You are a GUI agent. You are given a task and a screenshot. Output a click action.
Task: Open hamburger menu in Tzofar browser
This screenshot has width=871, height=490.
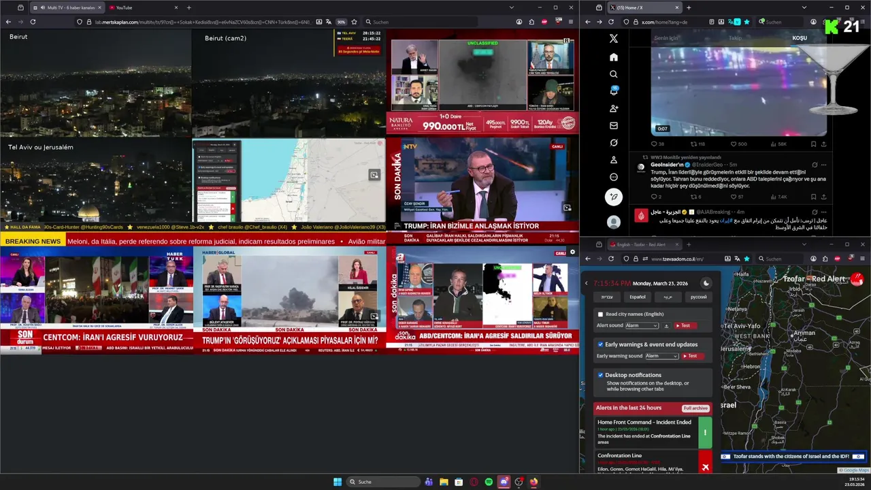864,259
